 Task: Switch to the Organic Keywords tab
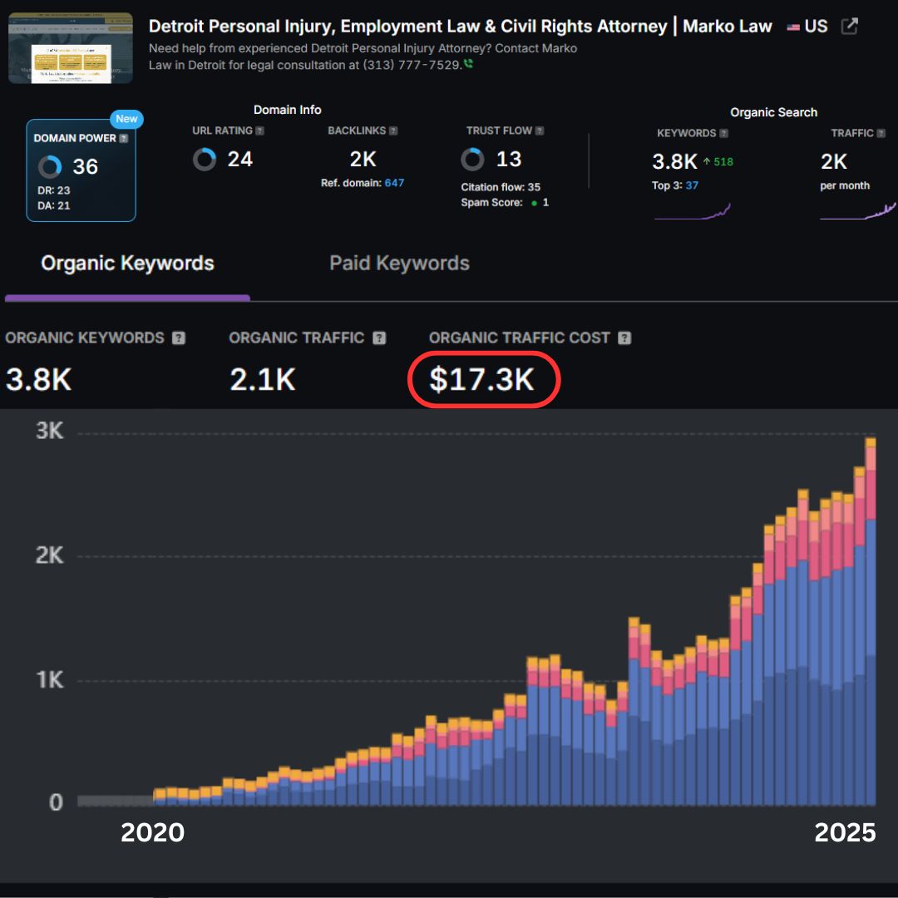[x=127, y=263]
